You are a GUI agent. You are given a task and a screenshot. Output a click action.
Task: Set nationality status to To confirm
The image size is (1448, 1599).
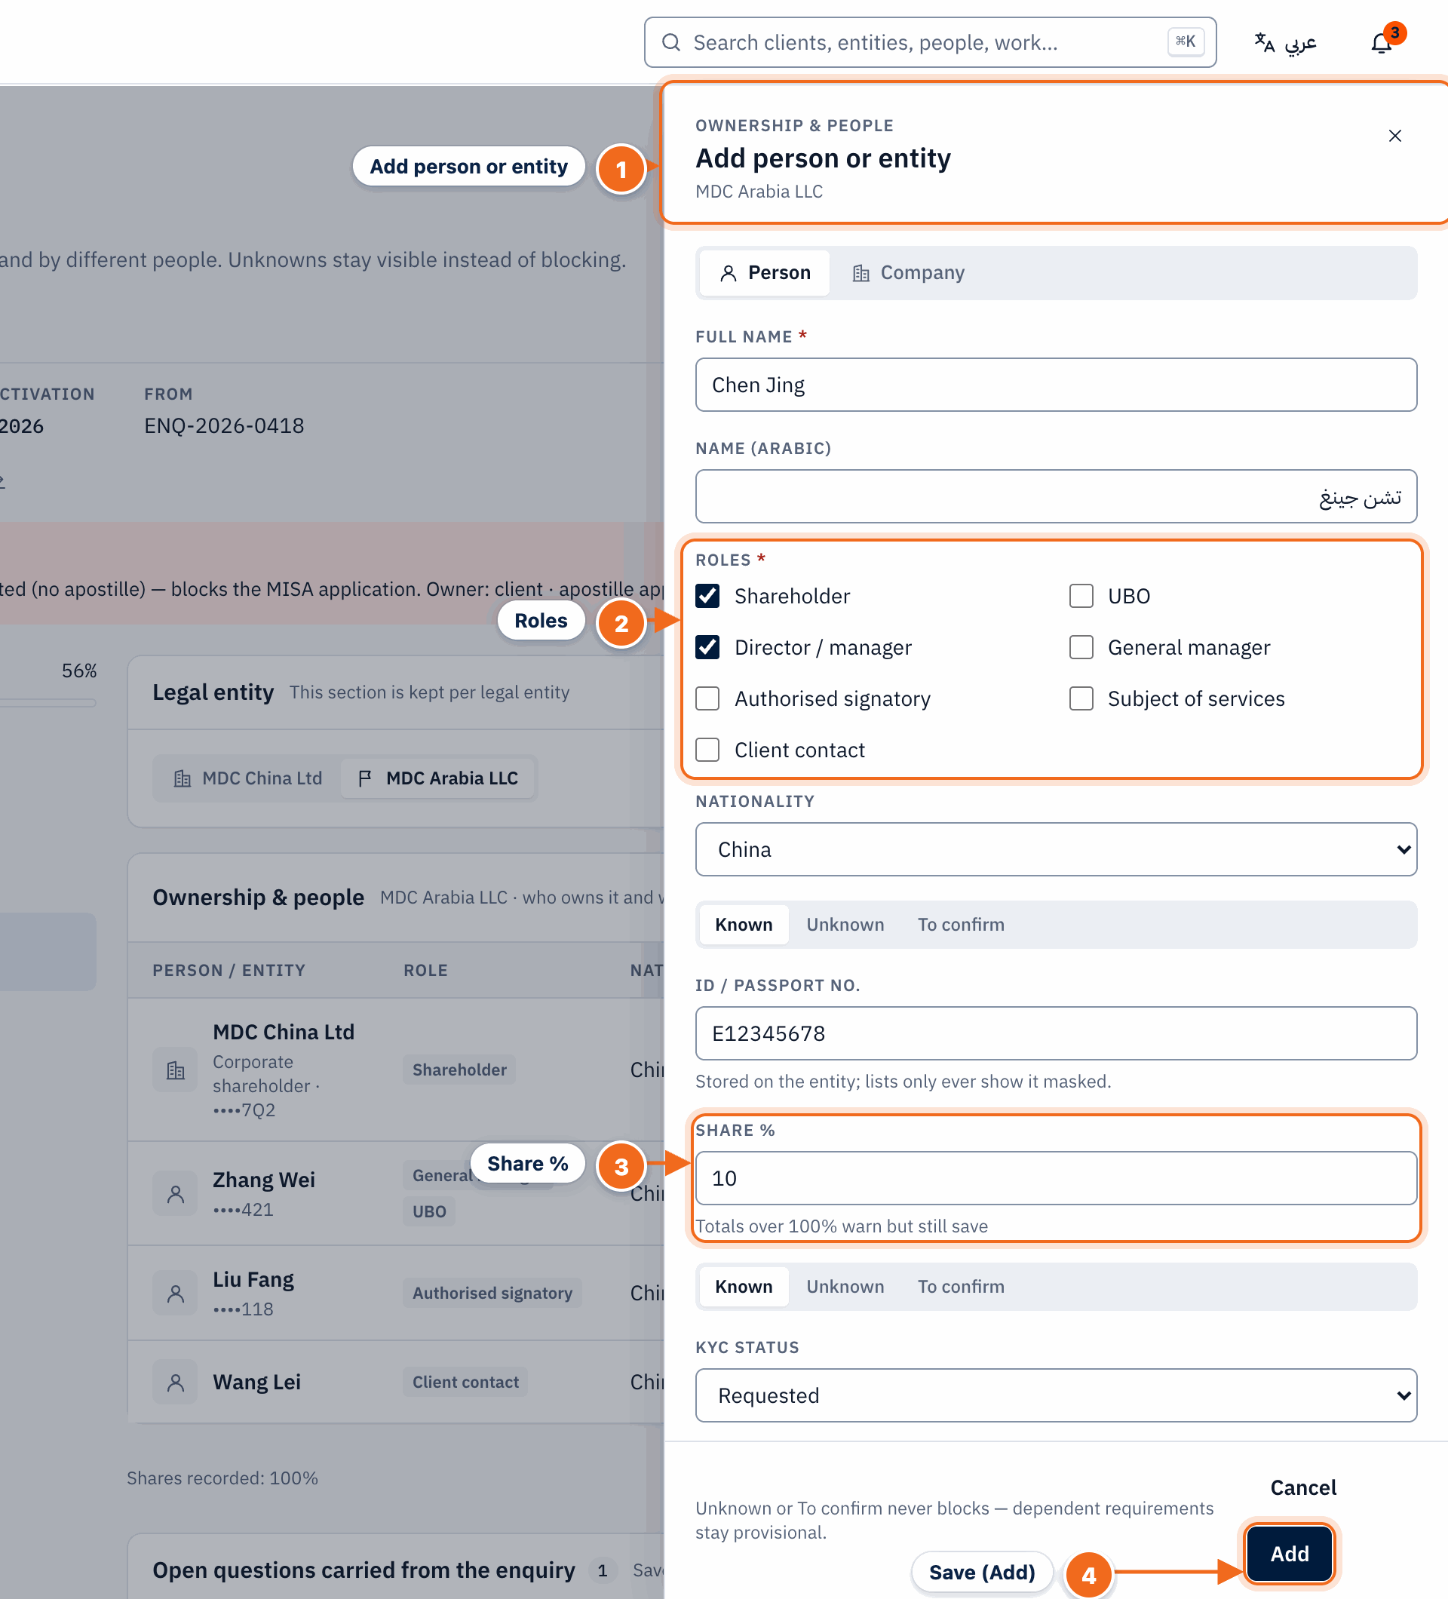coord(960,925)
